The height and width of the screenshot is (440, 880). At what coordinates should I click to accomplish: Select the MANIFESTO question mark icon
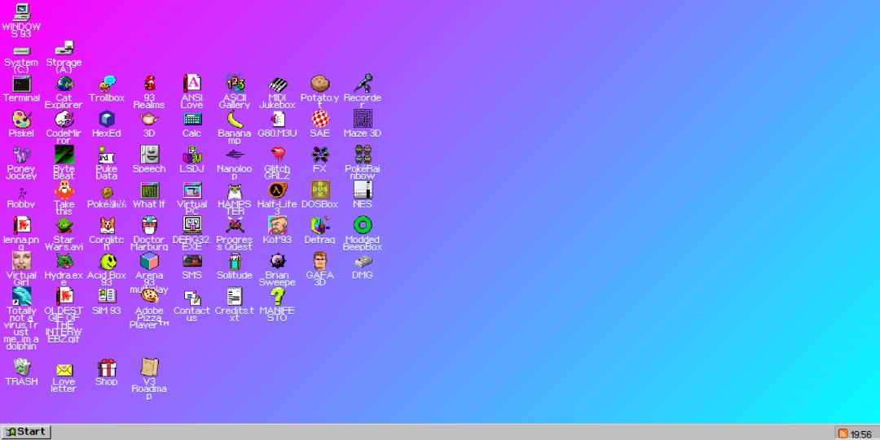click(x=277, y=297)
